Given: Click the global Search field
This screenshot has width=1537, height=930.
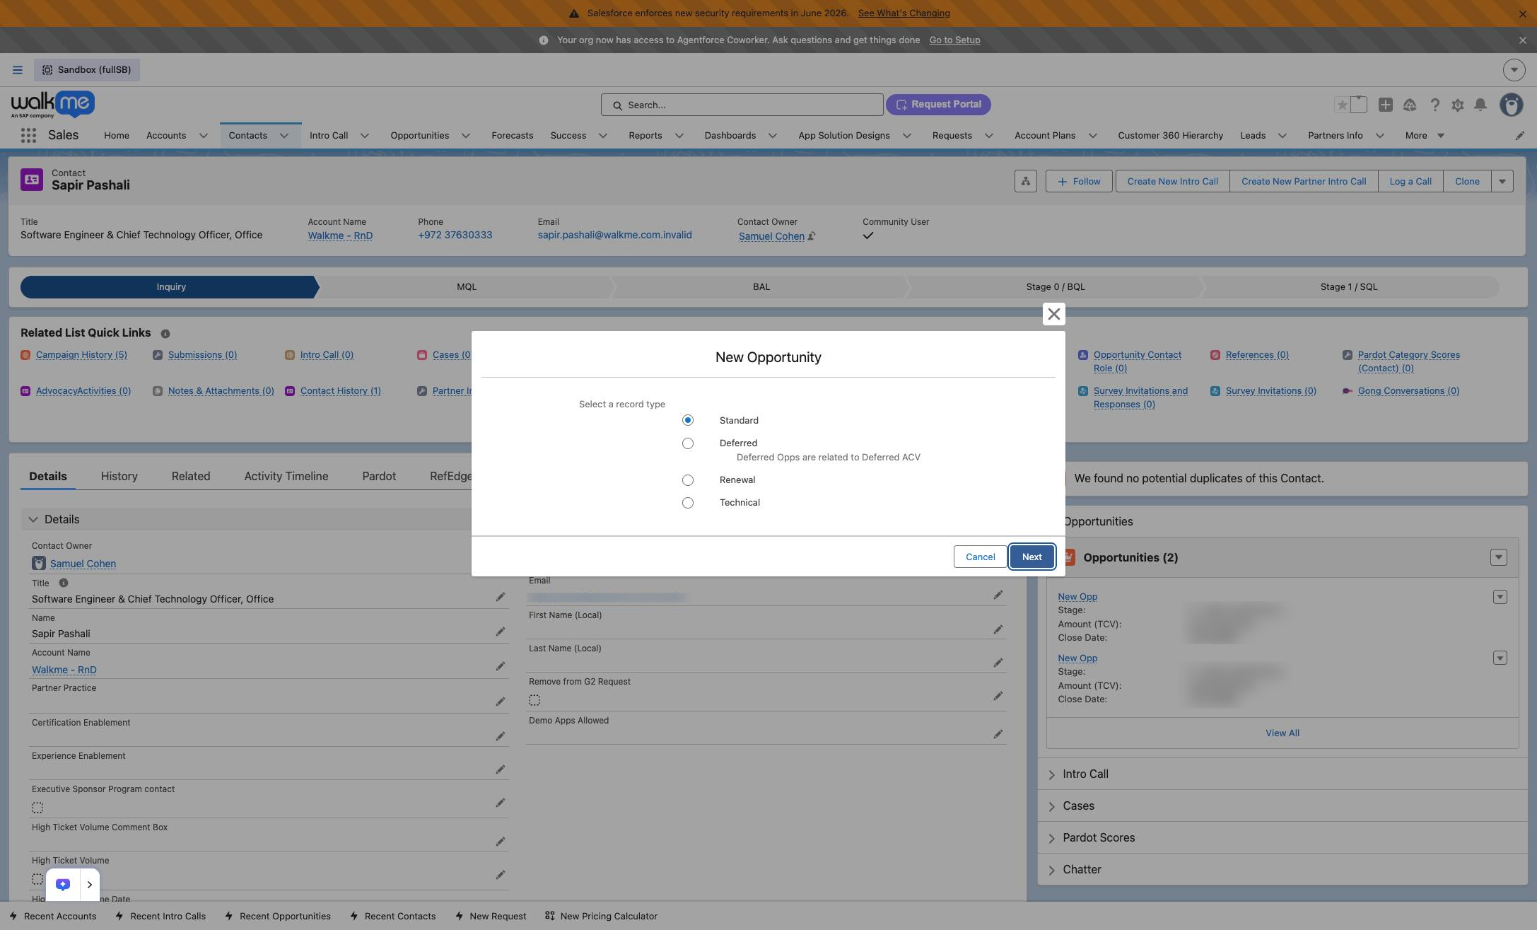Looking at the screenshot, I should pos(742,105).
